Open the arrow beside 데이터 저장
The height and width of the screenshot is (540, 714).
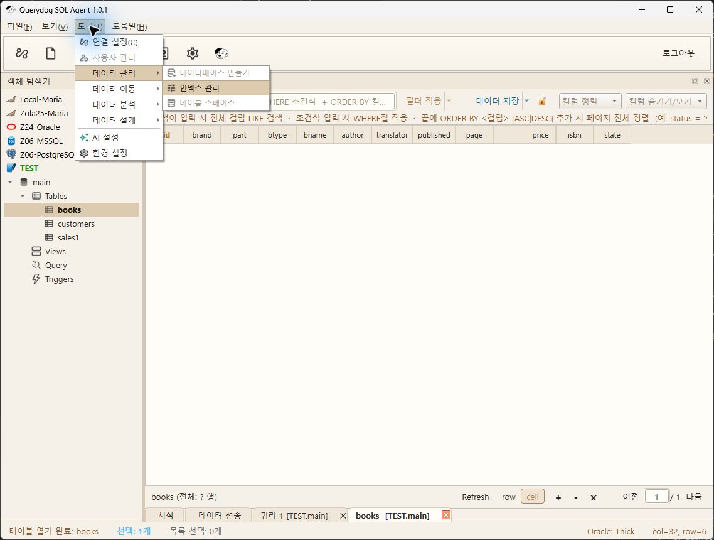(x=527, y=100)
